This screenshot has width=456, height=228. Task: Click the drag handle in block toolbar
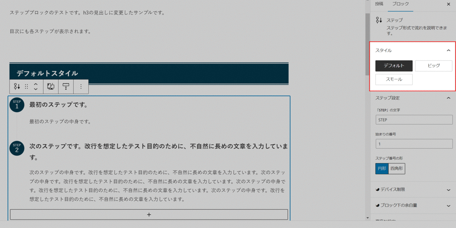tap(27, 86)
